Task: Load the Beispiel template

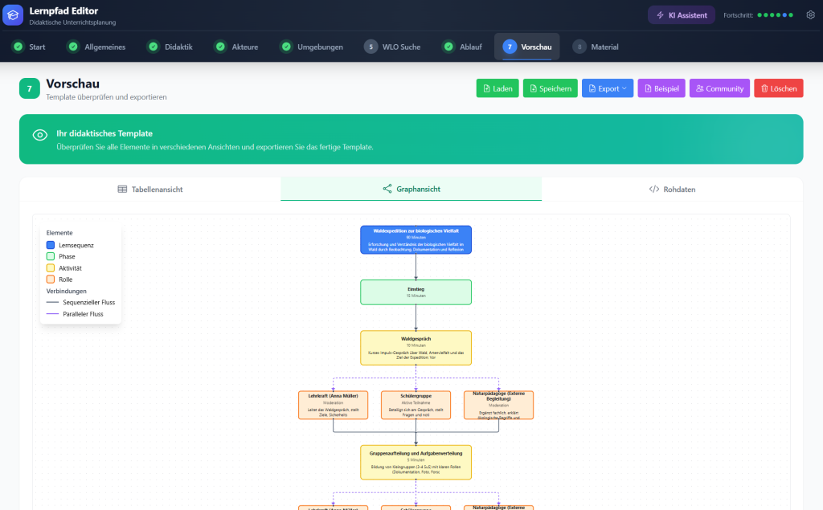Action: (x=661, y=88)
